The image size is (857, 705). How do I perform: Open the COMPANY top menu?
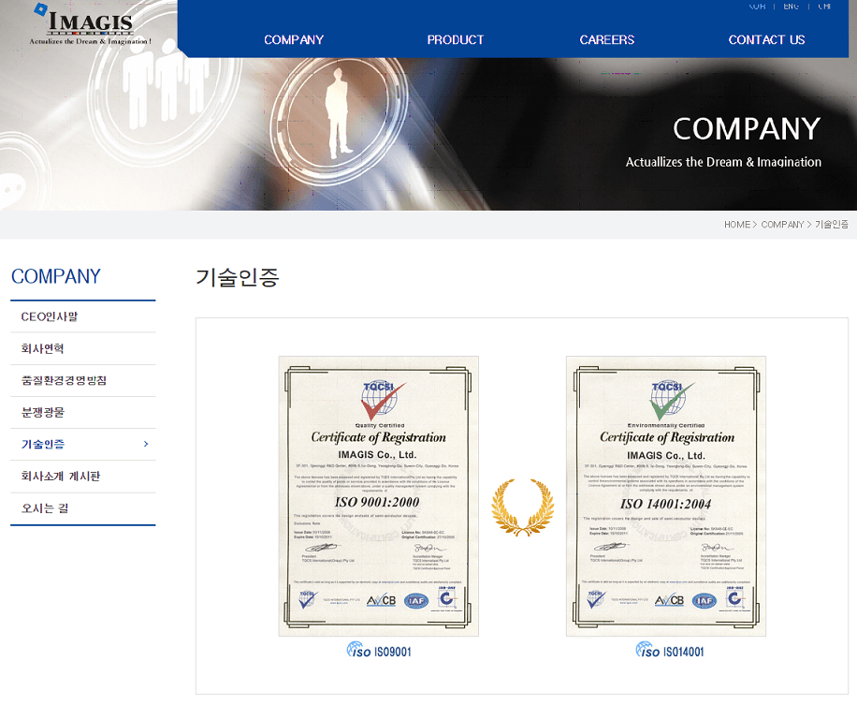pyautogui.click(x=294, y=40)
